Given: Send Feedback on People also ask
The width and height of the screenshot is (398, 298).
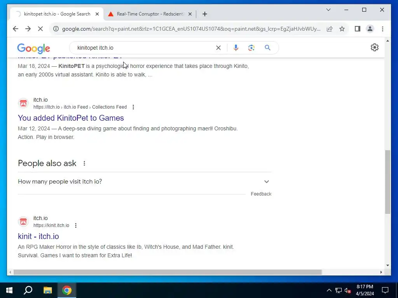Looking at the screenshot, I should (261, 194).
